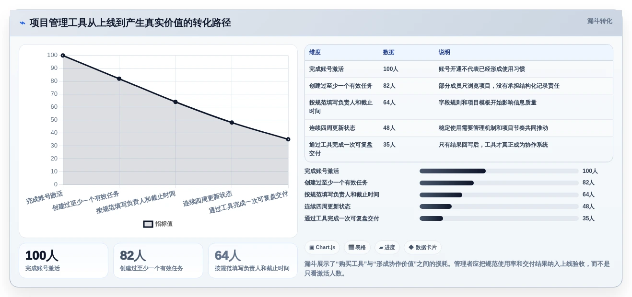Click the chart data point at value 82

click(x=119, y=79)
